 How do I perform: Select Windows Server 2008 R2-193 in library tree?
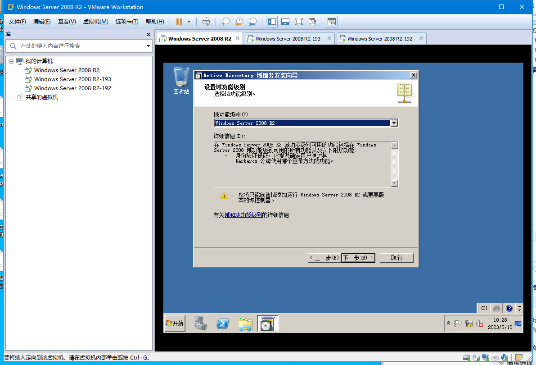[x=72, y=79]
